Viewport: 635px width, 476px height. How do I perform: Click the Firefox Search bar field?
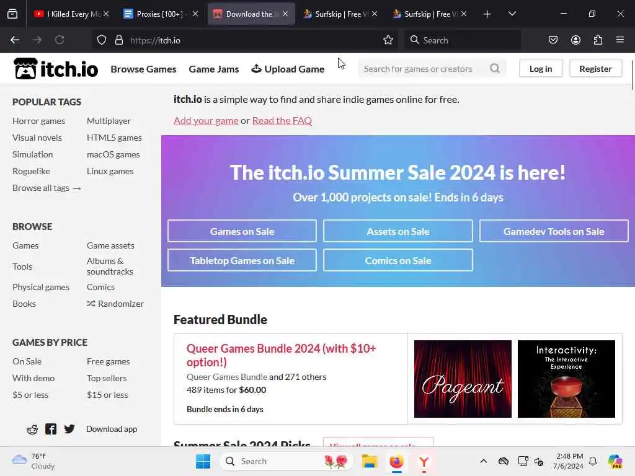(463, 40)
